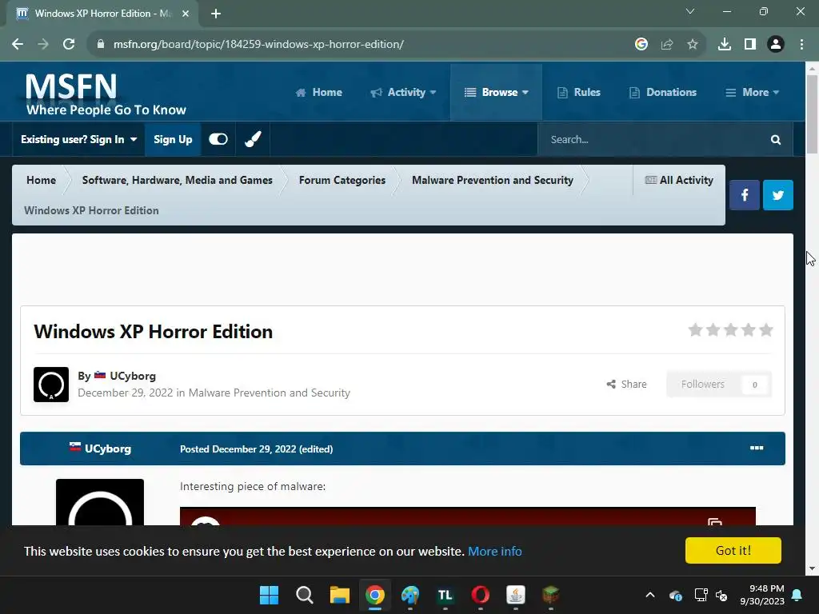
Task: Click the browser back arrow
Action: click(x=18, y=44)
